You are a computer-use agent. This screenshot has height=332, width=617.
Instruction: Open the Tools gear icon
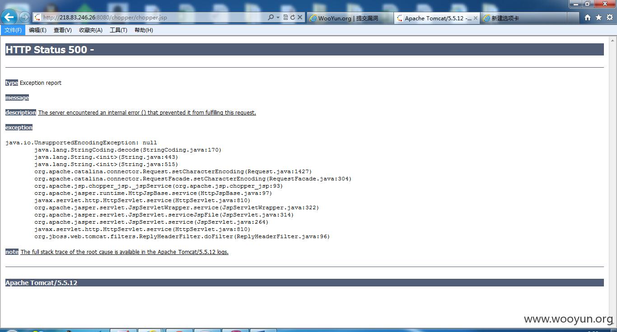(609, 18)
